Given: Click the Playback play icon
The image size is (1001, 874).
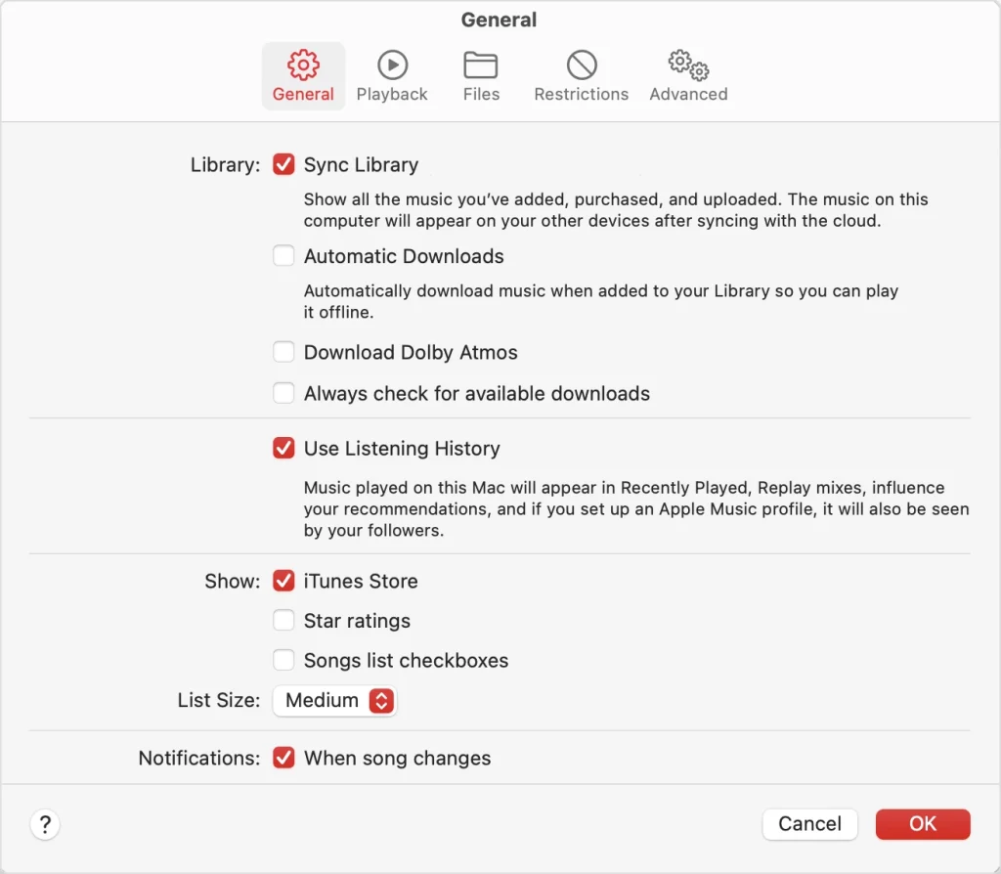Looking at the screenshot, I should [x=392, y=66].
